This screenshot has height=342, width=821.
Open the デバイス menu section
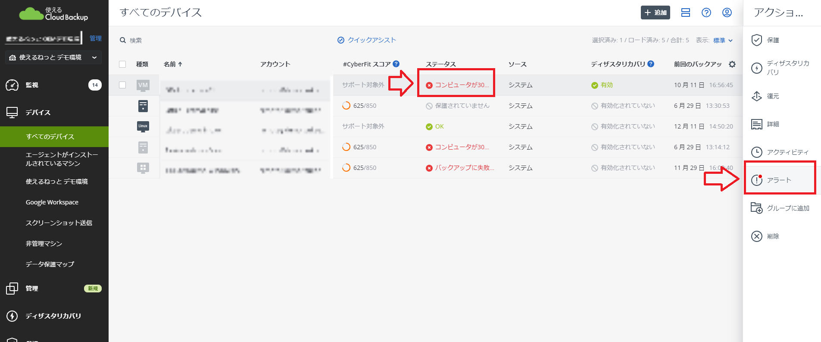click(38, 113)
